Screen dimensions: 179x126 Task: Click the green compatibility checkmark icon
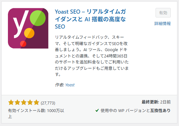point(97,110)
